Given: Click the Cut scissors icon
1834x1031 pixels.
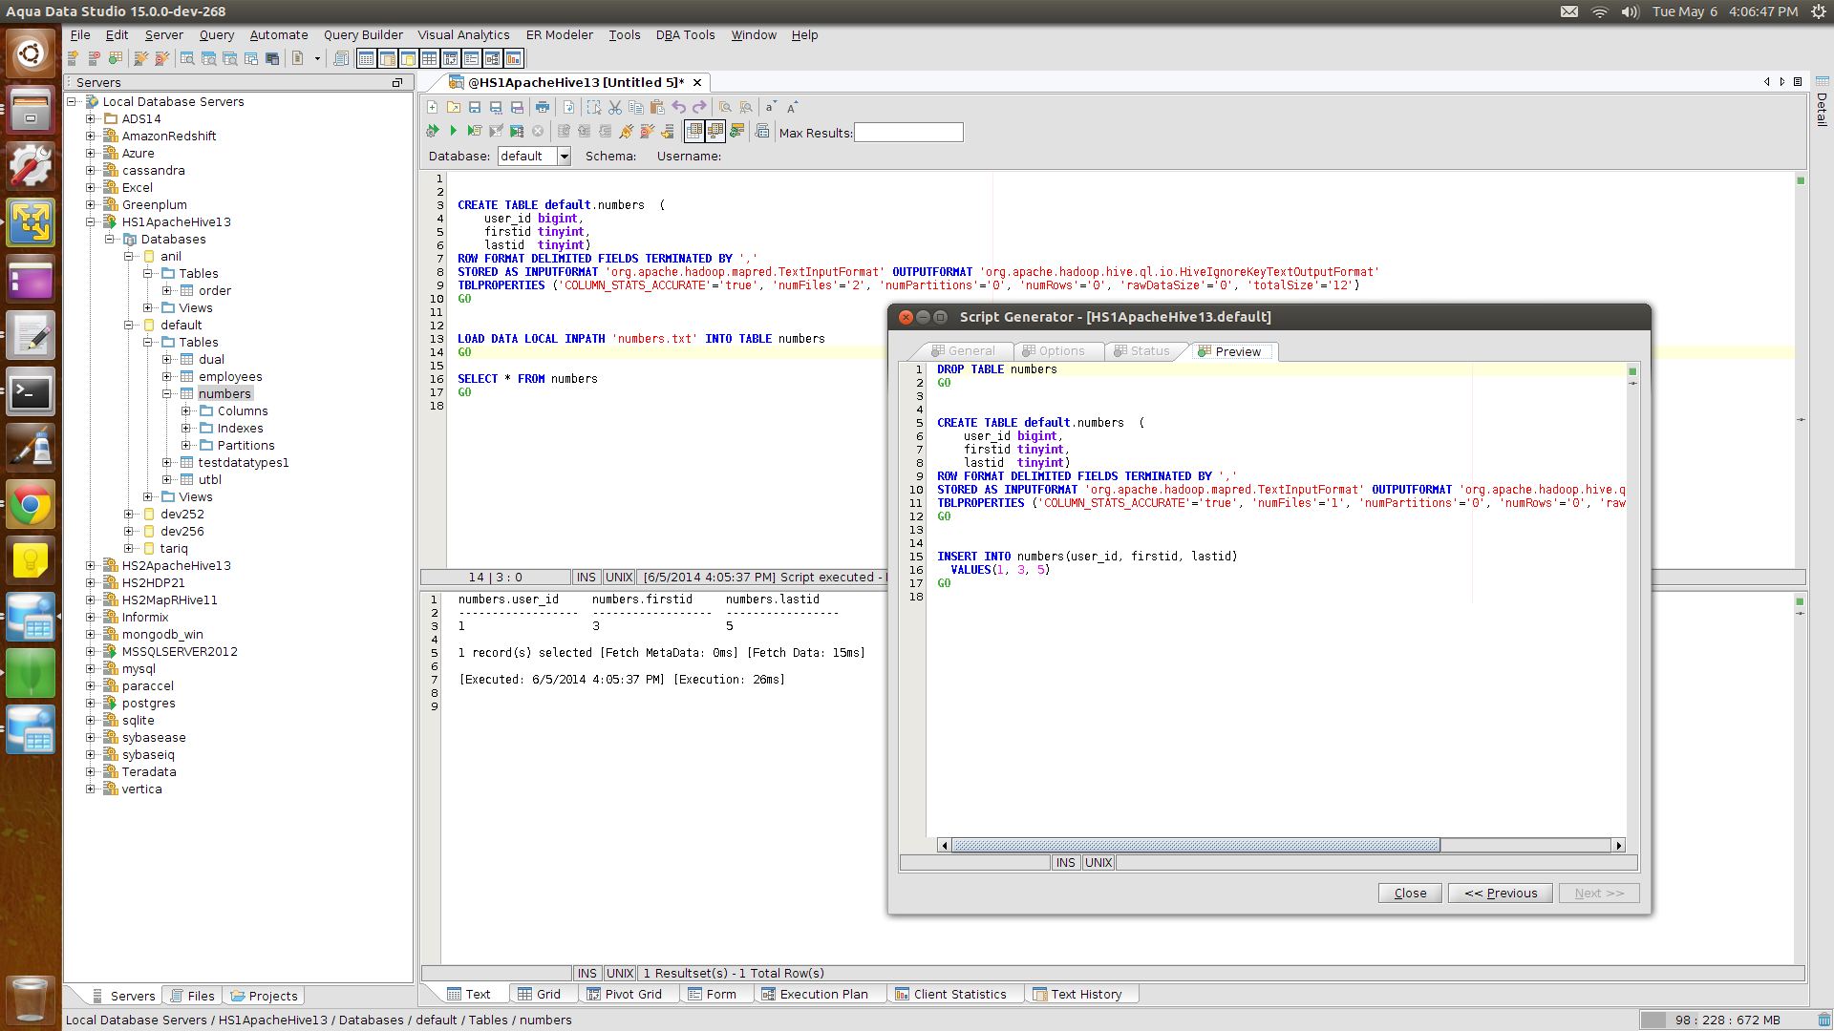Looking at the screenshot, I should click(615, 107).
